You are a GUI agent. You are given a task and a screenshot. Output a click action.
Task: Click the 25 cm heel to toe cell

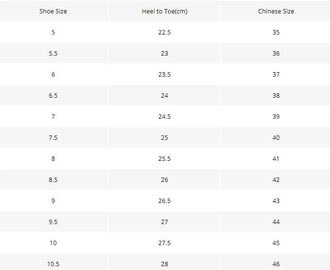click(164, 137)
